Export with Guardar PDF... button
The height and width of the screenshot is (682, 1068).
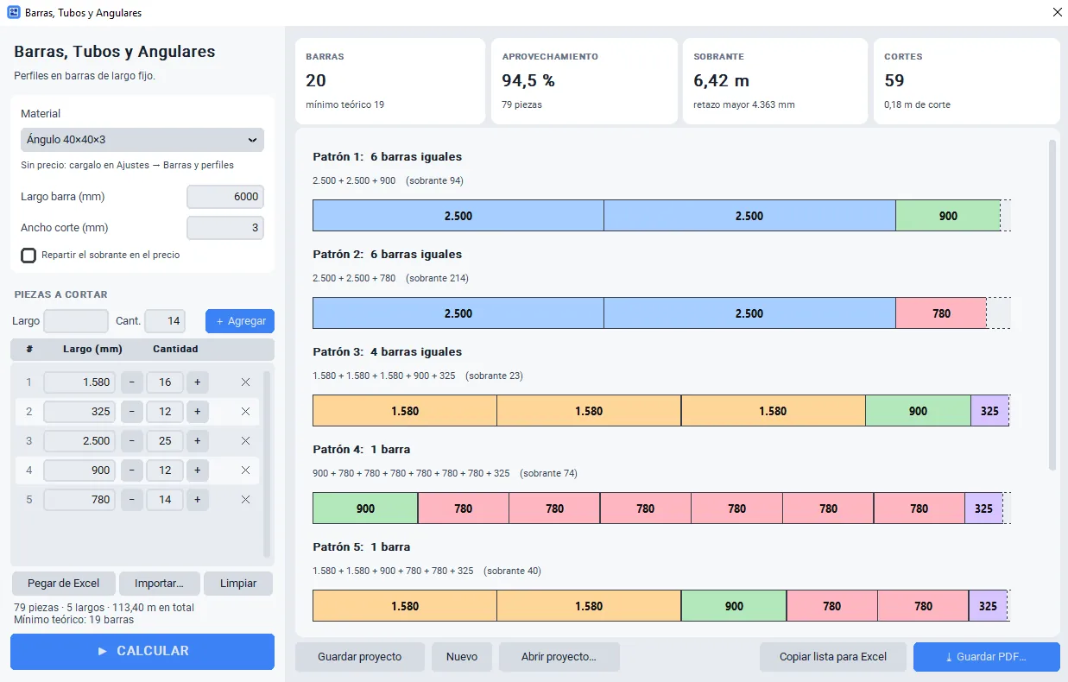(x=987, y=657)
